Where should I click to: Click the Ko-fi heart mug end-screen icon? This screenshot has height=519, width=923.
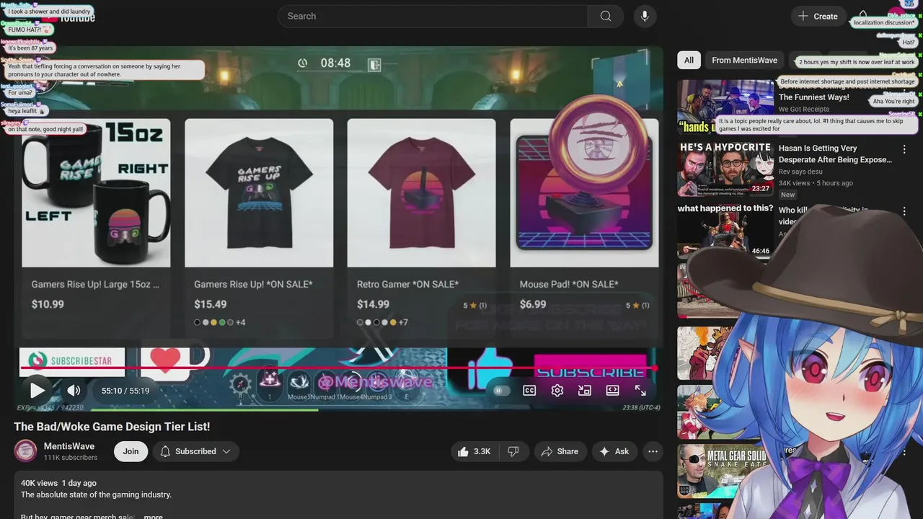174,360
